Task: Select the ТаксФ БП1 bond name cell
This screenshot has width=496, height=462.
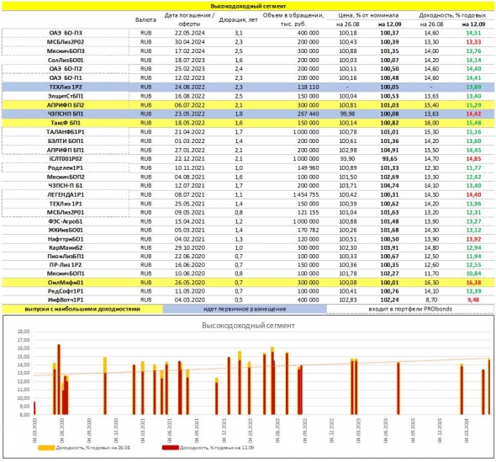Action: point(66,123)
